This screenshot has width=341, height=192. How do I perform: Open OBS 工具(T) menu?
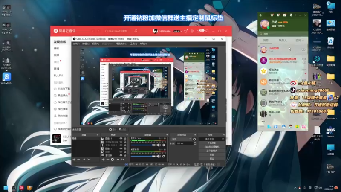pyautogui.click(x=133, y=44)
